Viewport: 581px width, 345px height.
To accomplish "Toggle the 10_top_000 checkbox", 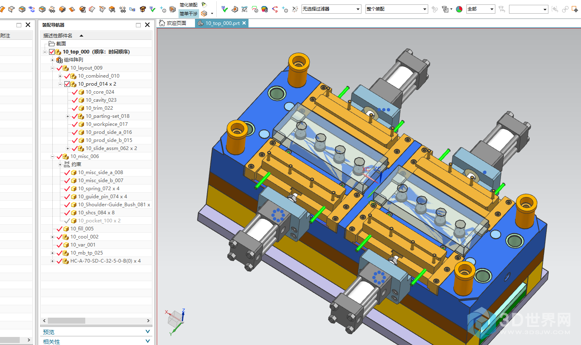I will (52, 52).
